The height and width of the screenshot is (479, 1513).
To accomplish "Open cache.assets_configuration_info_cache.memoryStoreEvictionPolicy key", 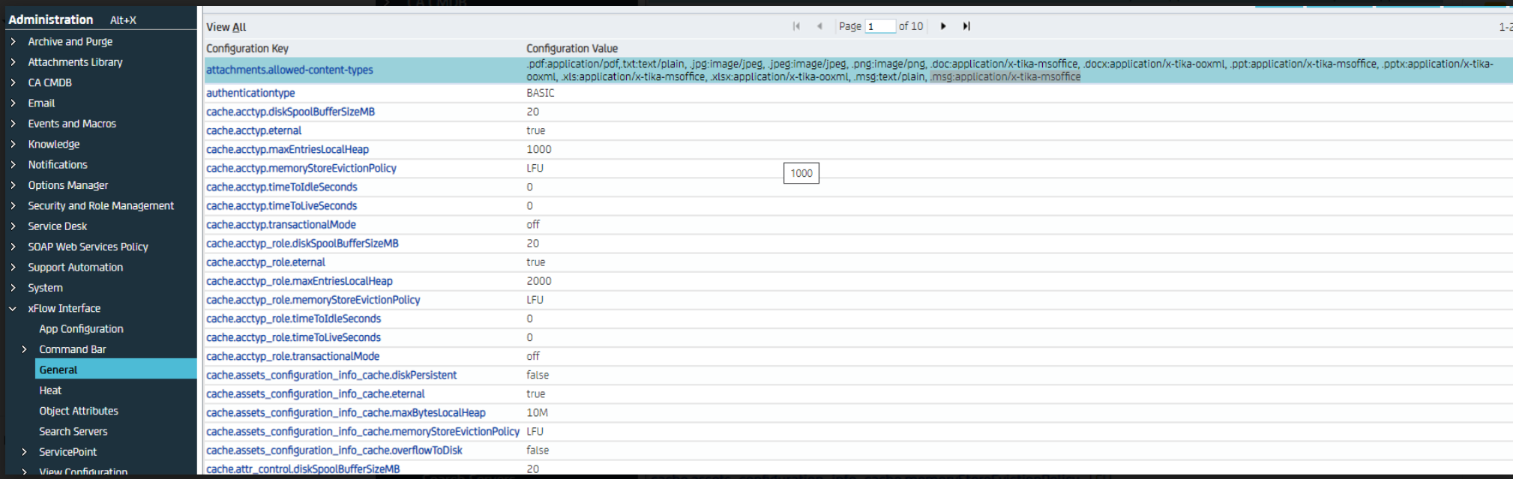I will pos(363,432).
